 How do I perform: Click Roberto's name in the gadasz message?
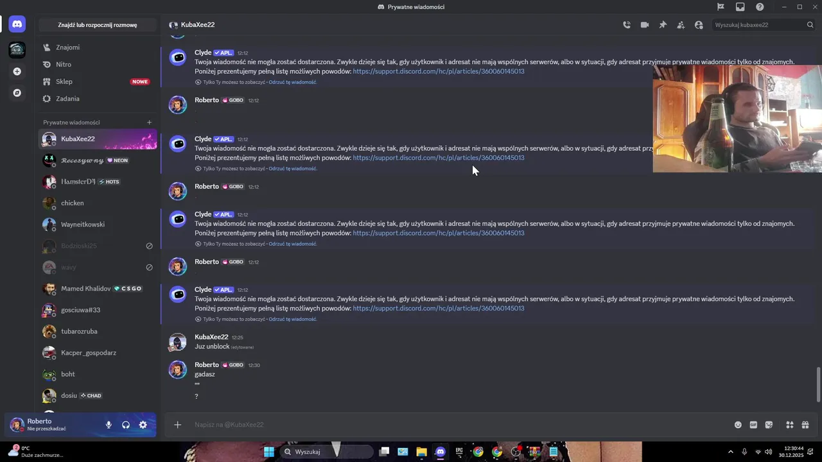pyautogui.click(x=207, y=364)
